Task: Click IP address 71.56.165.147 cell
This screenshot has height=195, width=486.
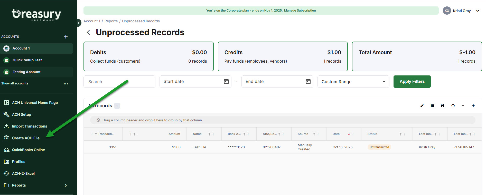Action: tap(464, 147)
